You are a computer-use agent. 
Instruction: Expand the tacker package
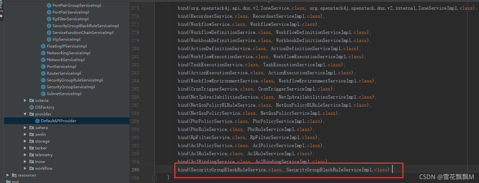(26, 148)
